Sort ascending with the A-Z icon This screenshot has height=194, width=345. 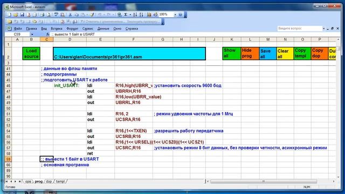135,15
